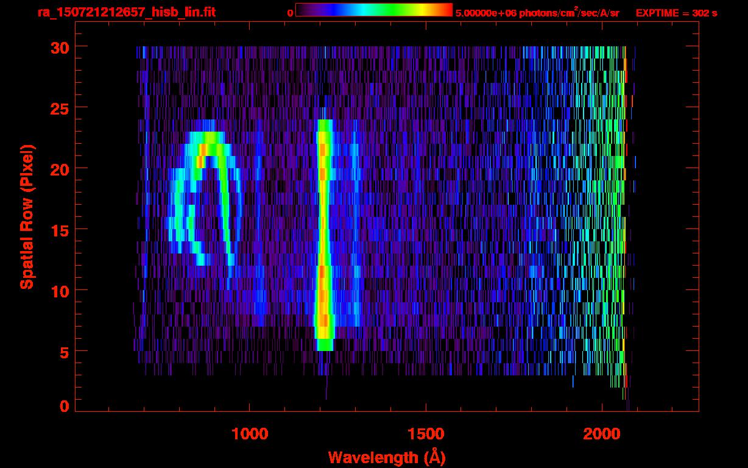Click the color bar minimum value 0
Image resolution: width=748 pixels, height=468 pixels.
pyautogui.click(x=290, y=13)
